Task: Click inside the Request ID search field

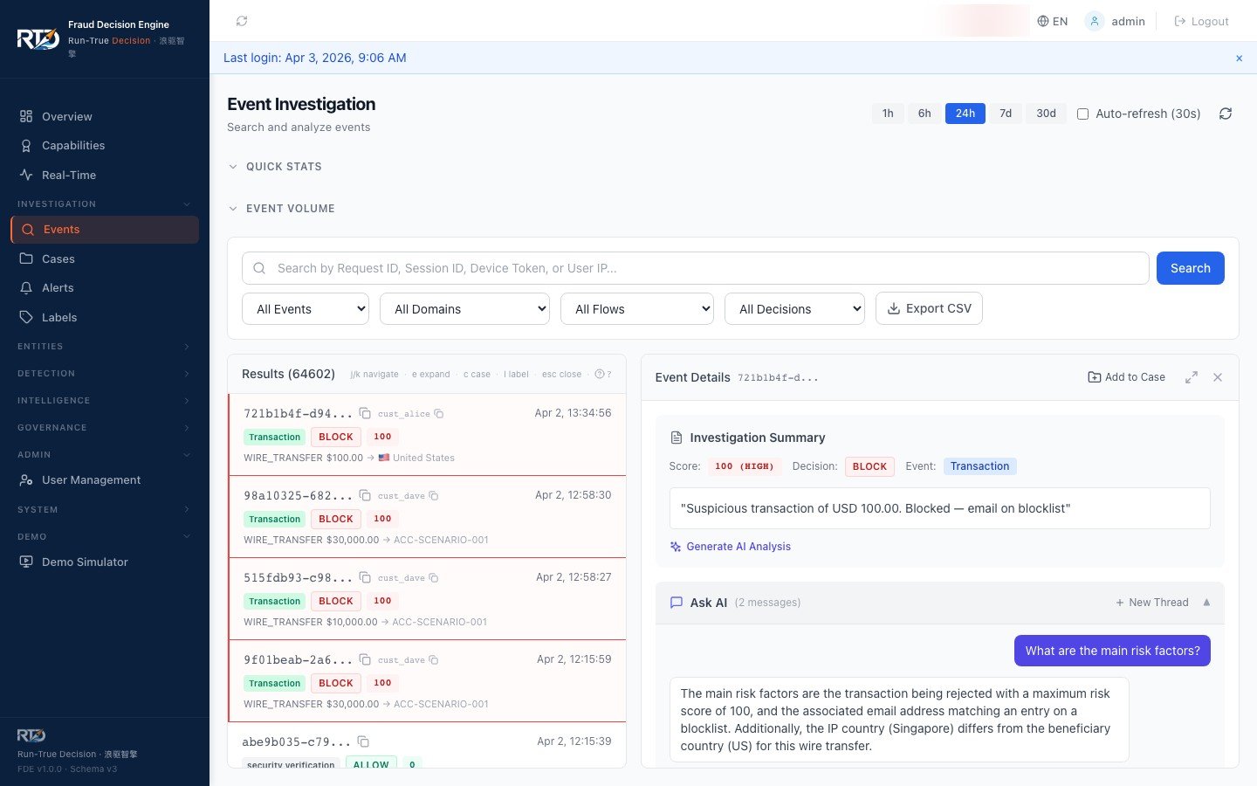Action: coord(611,268)
